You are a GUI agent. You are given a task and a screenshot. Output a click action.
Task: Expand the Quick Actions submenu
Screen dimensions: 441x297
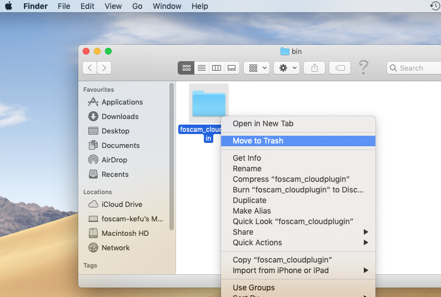298,242
